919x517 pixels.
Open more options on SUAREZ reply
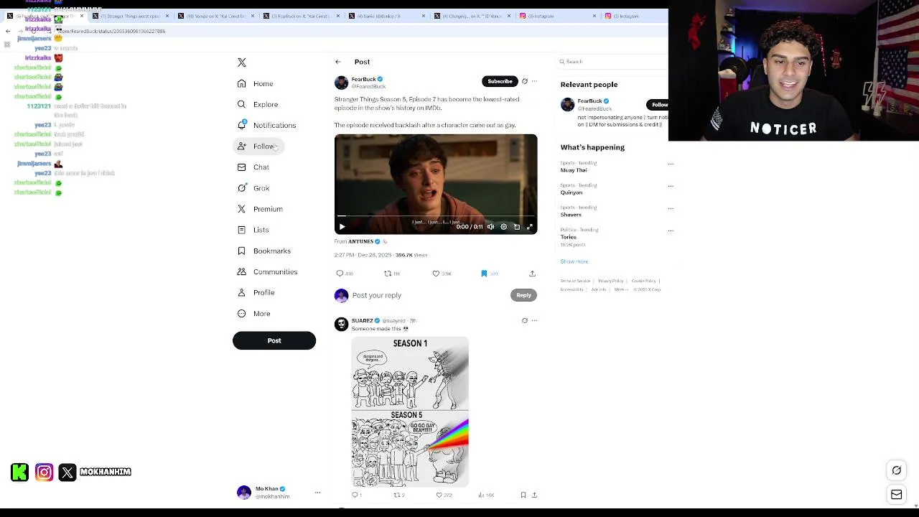[x=534, y=321]
